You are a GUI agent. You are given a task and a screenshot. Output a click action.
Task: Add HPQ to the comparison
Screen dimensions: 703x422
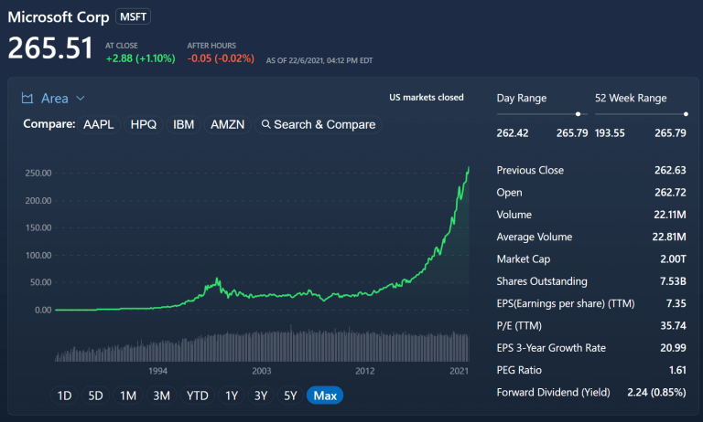[x=144, y=124]
